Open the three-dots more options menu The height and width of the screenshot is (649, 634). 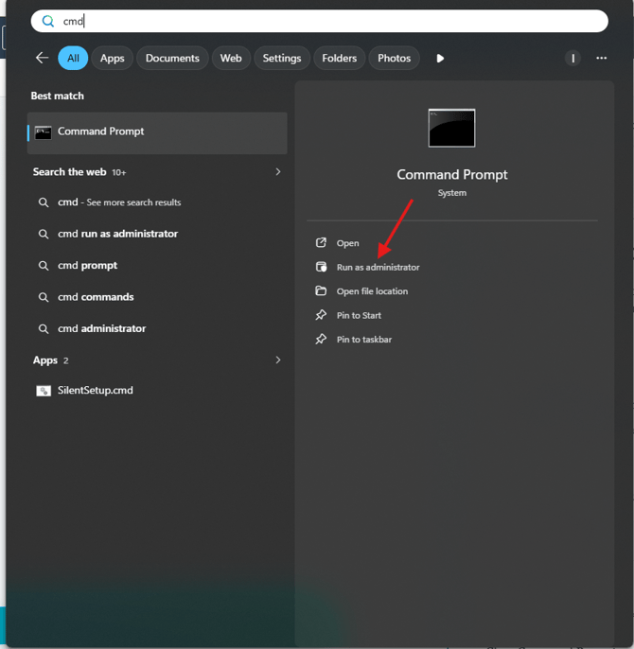coord(601,58)
